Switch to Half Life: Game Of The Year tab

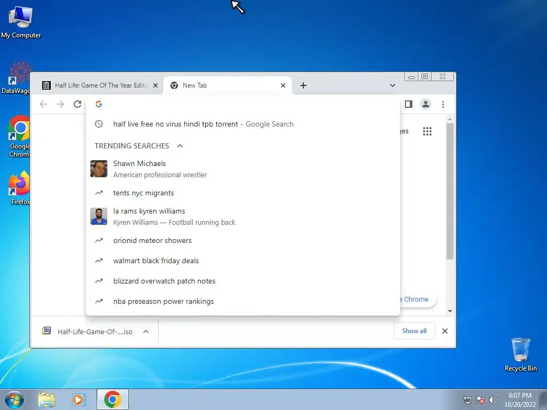97,85
